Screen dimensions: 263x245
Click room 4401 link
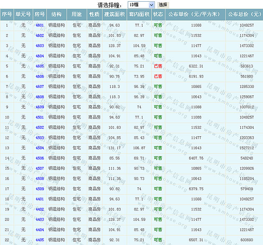click(40, 199)
